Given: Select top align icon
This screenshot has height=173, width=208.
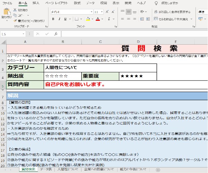Looking at the screenshot, I should tap(122, 12).
